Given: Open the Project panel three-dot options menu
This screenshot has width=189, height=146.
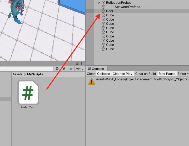Looking at the screenshot, I should [x=82, y=64].
